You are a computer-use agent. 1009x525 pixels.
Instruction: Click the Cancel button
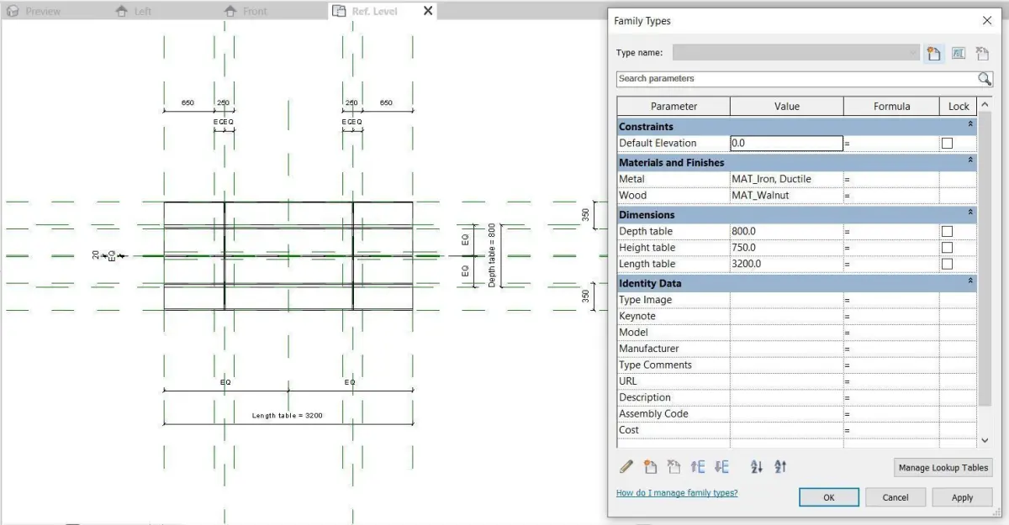[895, 497]
